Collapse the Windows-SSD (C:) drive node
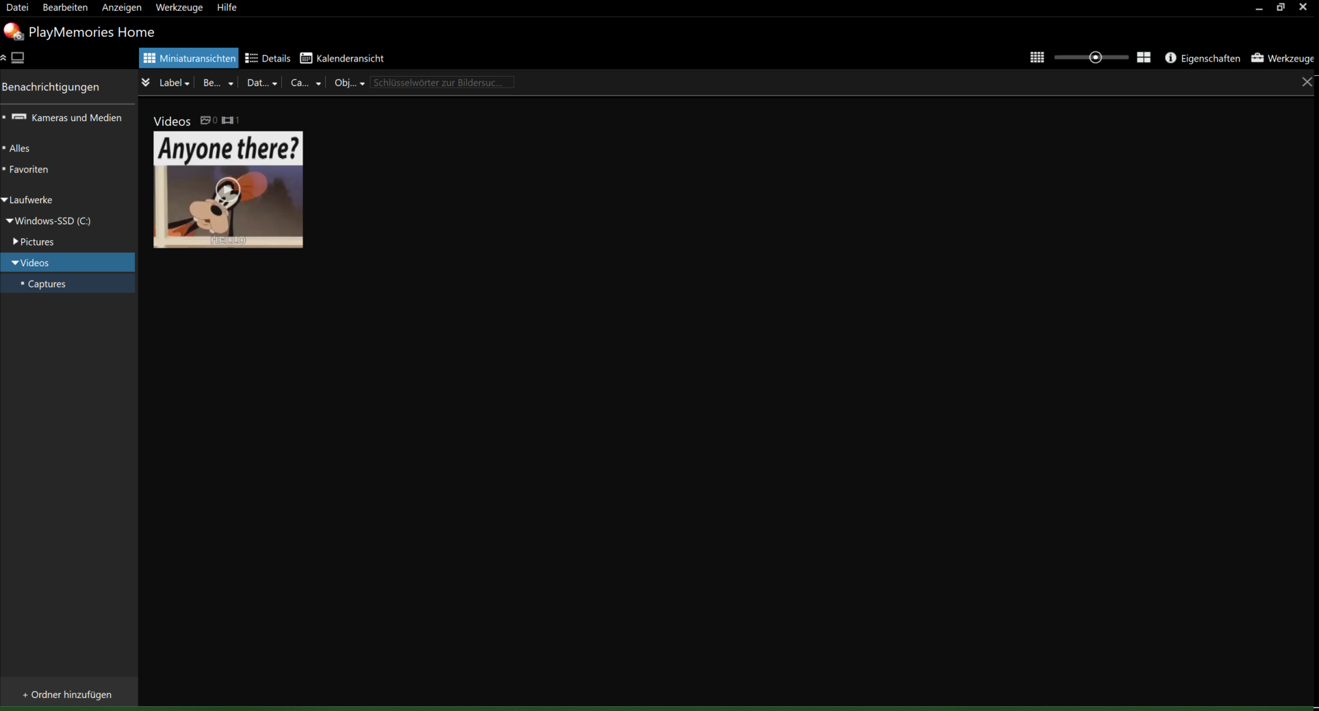Screen dimensions: 1319x711 10,221
